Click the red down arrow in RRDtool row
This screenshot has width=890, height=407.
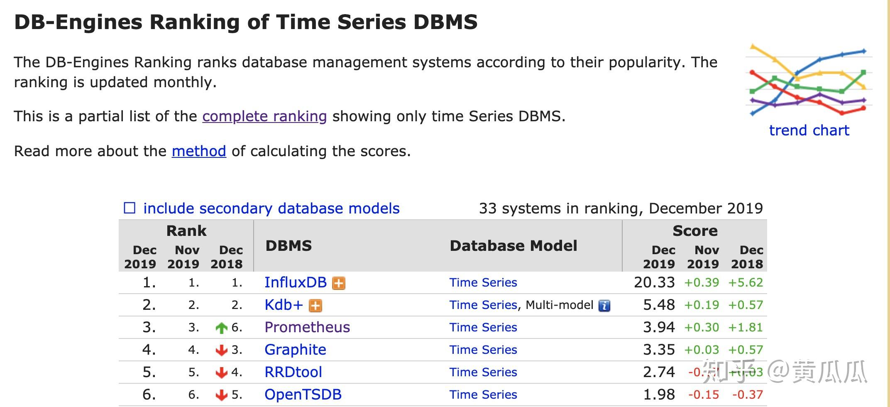tap(222, 373)
